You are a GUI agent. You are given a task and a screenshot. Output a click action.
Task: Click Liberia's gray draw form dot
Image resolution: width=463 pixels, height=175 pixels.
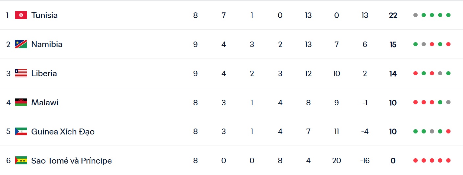pyautogui.click(x=440, y=73)
